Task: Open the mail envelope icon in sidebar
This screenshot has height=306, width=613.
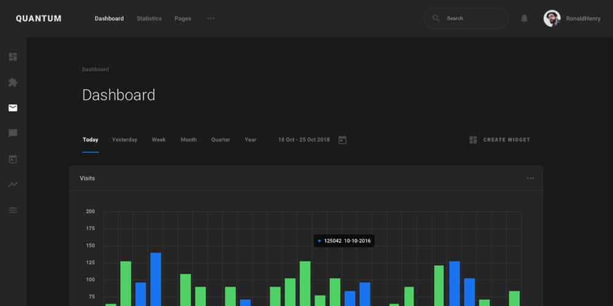Action: [x=13, y=108]
